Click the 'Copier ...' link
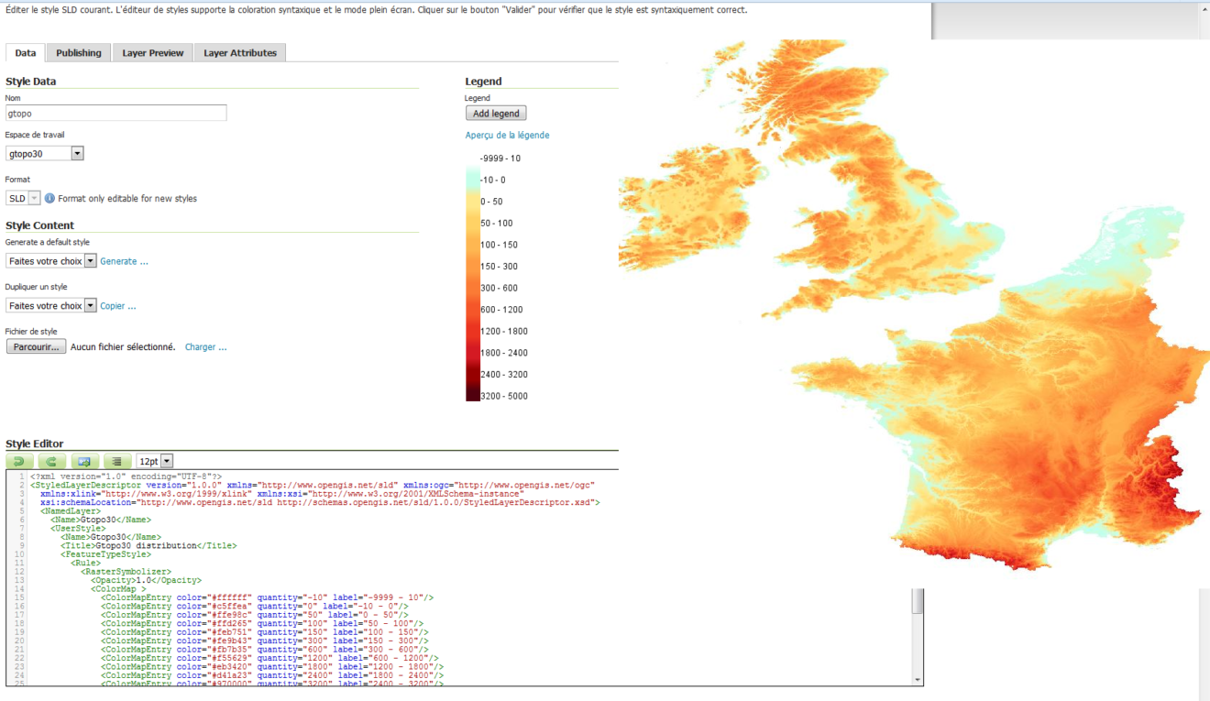1210x701 pixels. 117,305
